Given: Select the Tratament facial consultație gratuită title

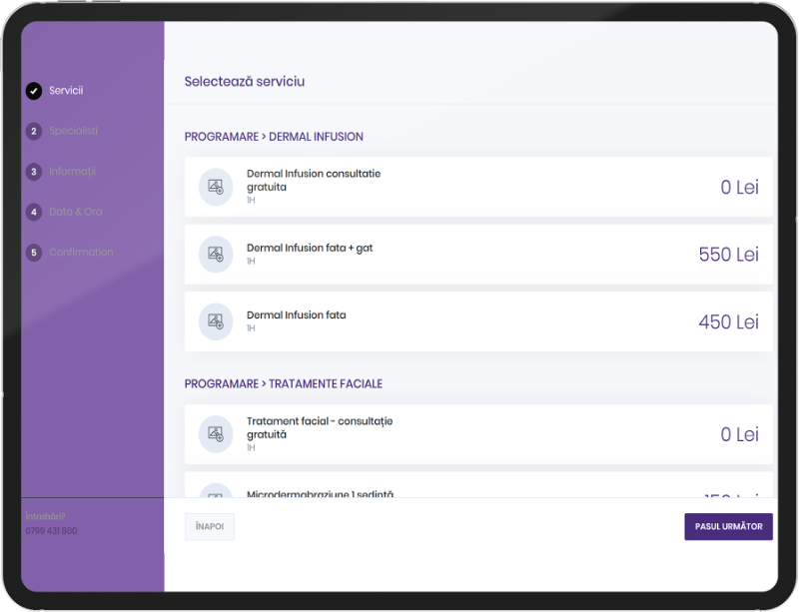Looking at the screenshot, I should [x=320, y=427].
